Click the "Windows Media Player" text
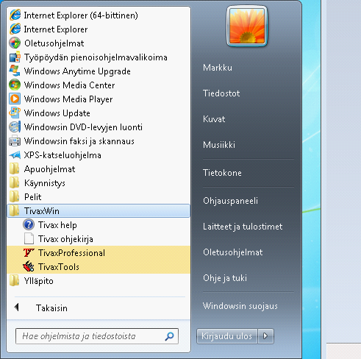 68,99
